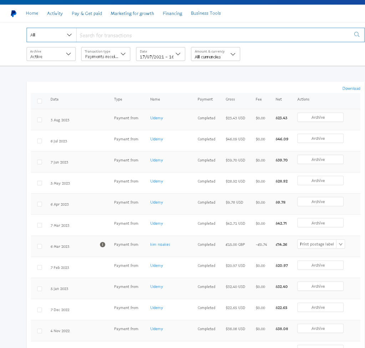Viewport: 365px width, 348px height.
Task: Click info icon on 6 Mar 2023 row
Action: (102, 245)
